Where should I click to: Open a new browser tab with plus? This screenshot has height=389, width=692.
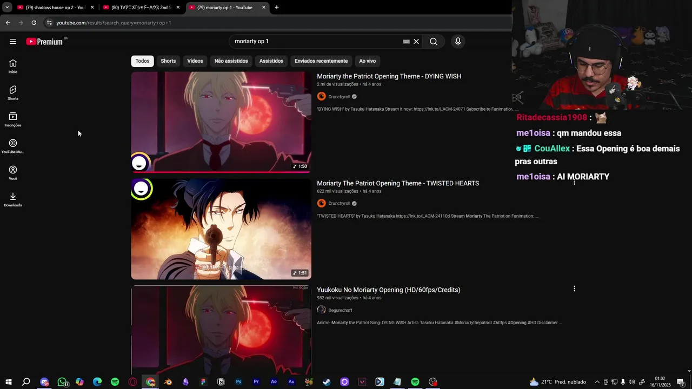tap(277, 8)
